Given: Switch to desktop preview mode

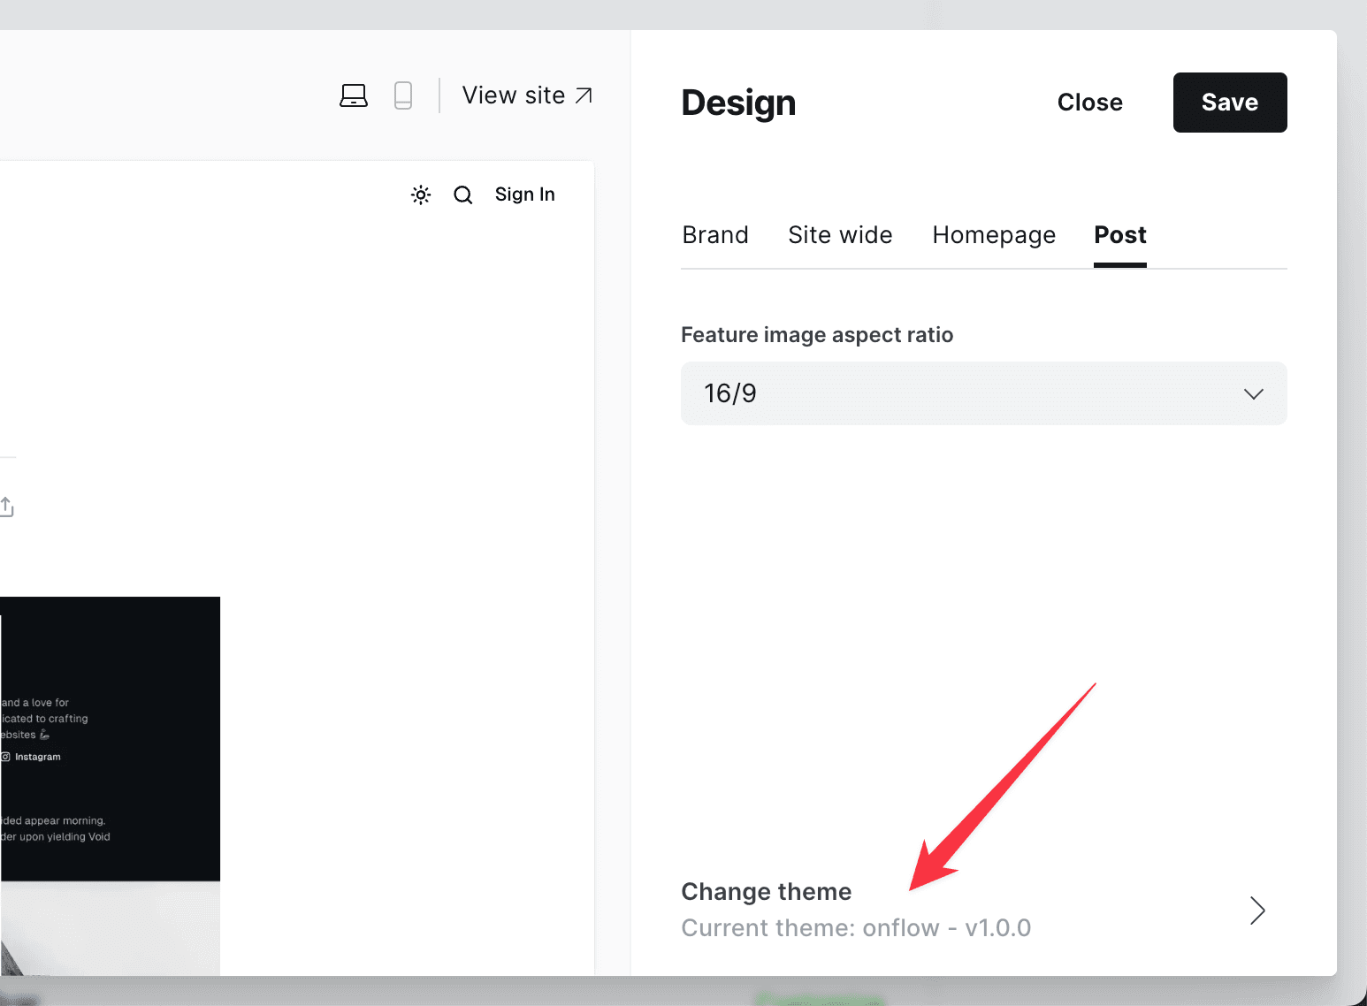Looking at the screenshot, I should pos(354,95).
